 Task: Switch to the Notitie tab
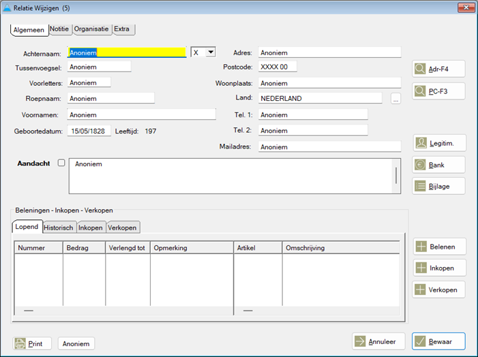(x=61, y=29)
